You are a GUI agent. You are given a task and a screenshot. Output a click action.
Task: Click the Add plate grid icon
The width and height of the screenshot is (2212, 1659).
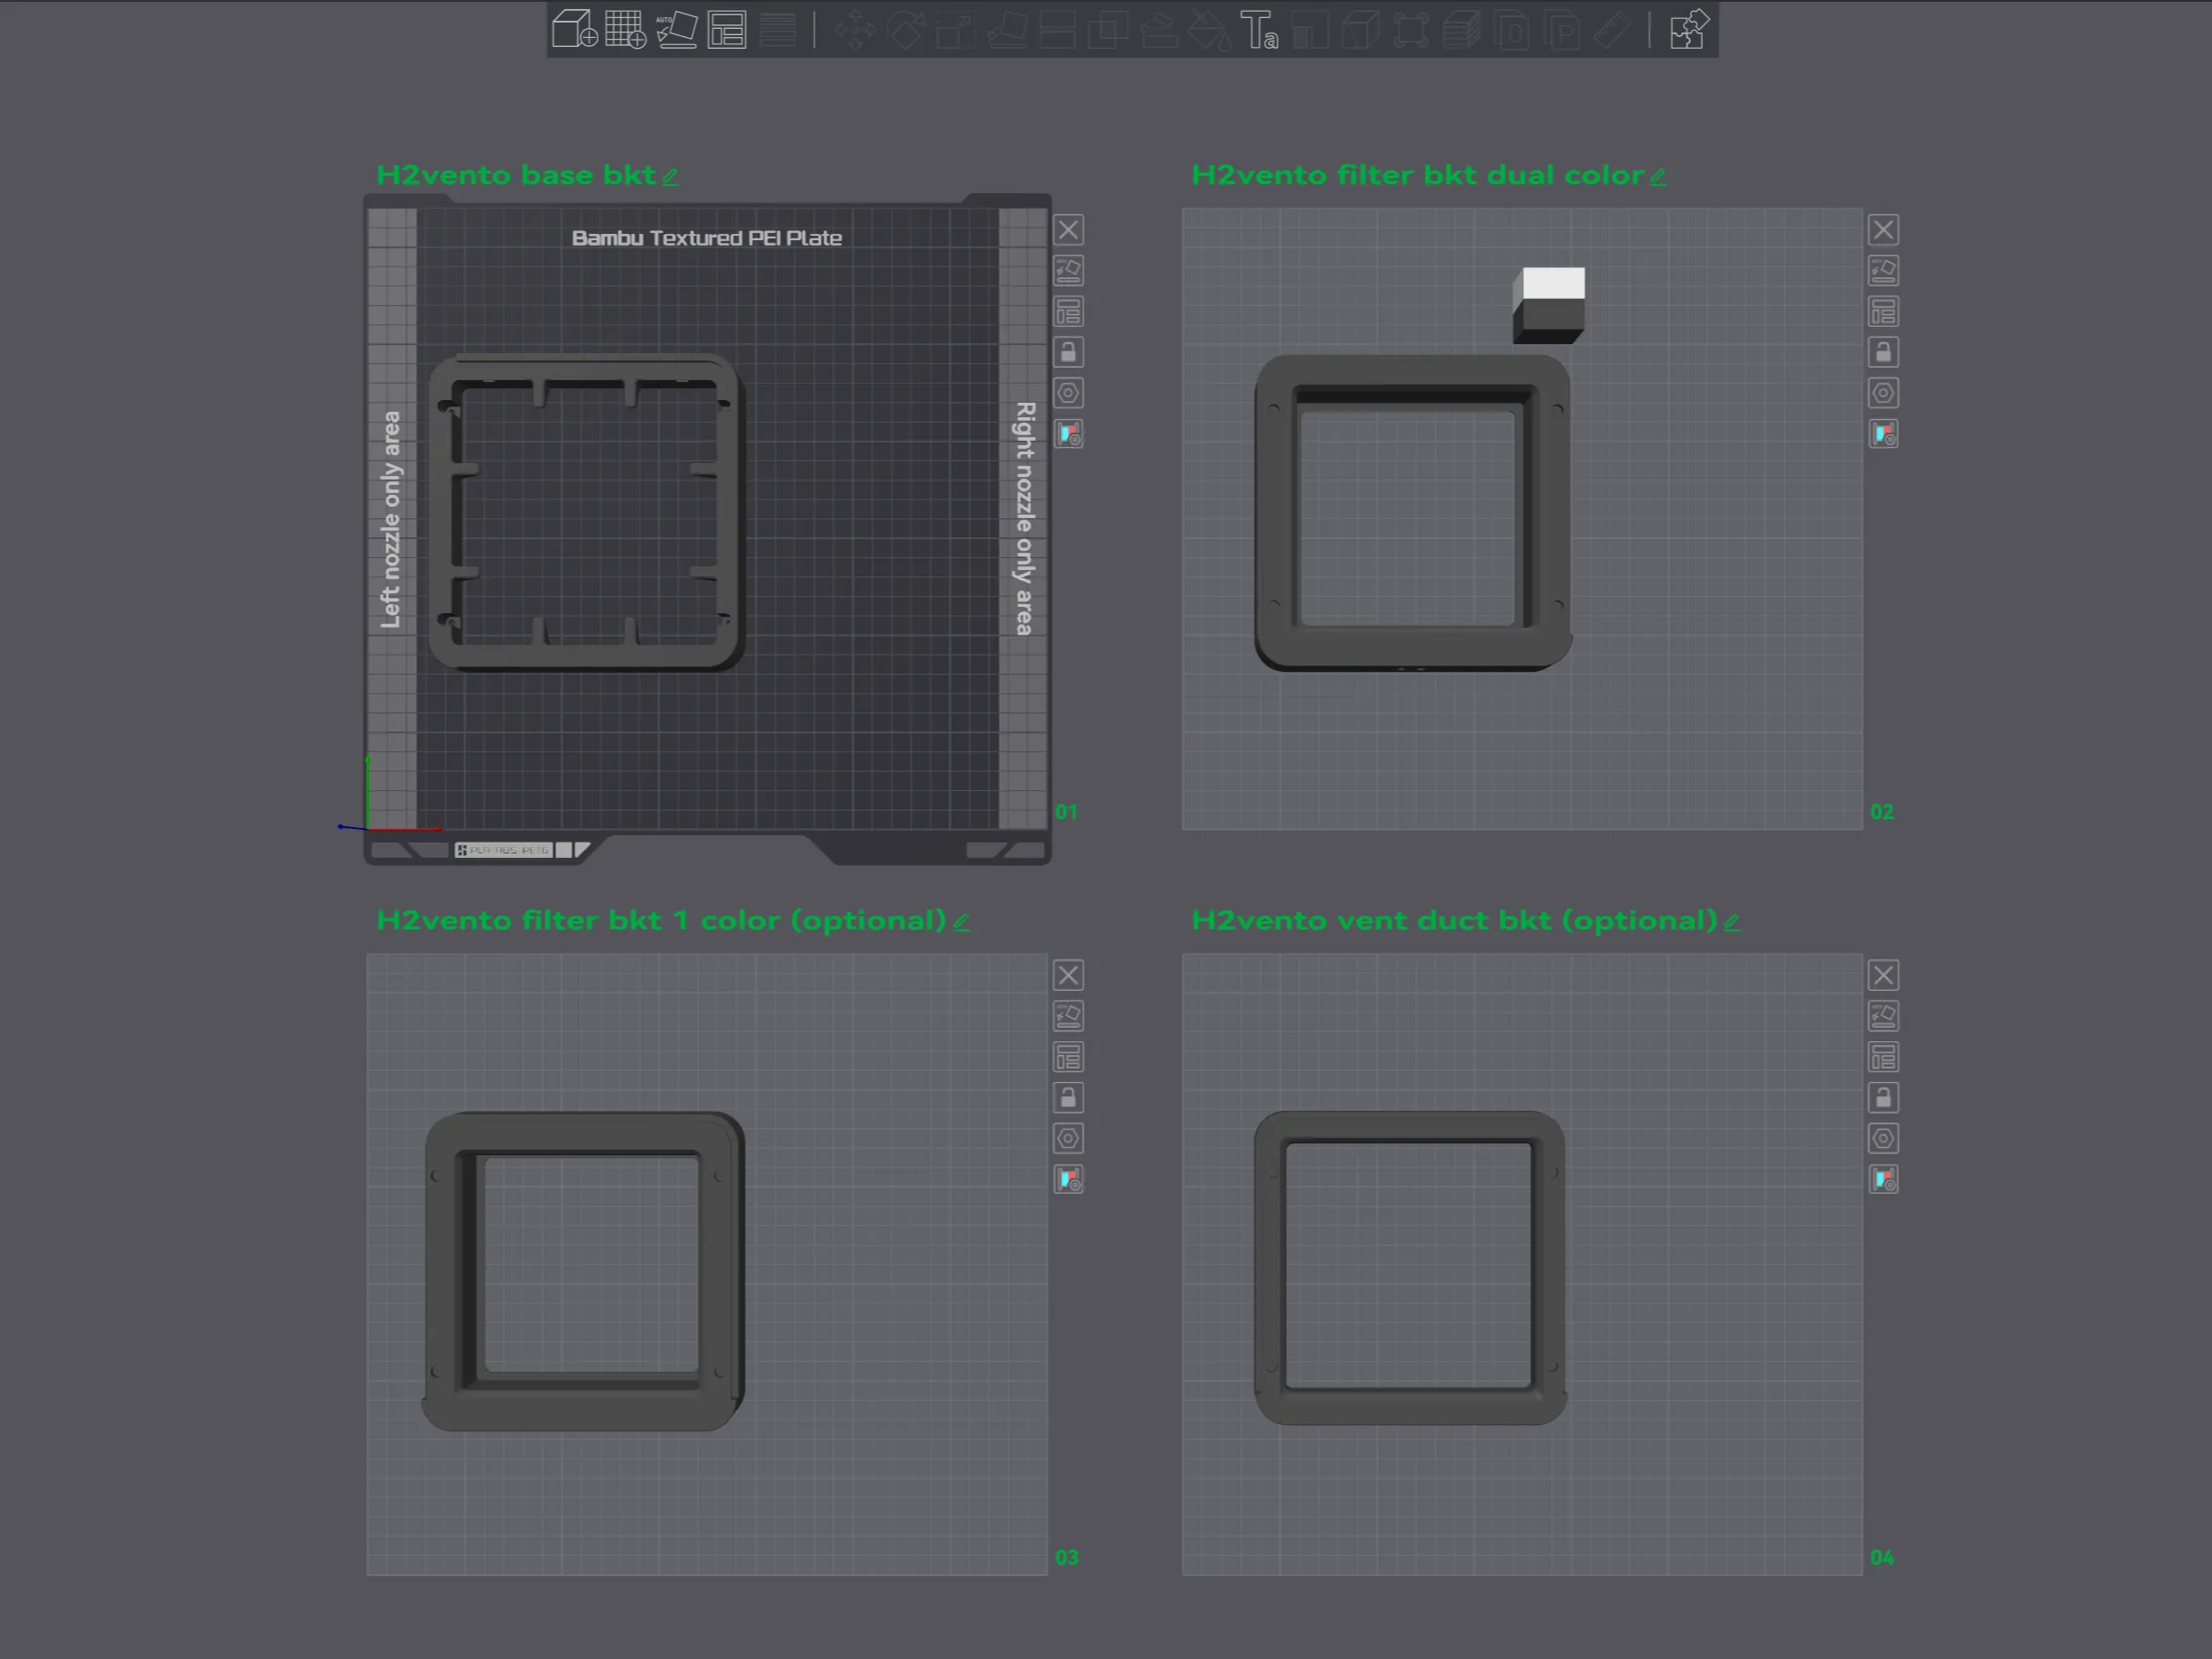[625, 29]
